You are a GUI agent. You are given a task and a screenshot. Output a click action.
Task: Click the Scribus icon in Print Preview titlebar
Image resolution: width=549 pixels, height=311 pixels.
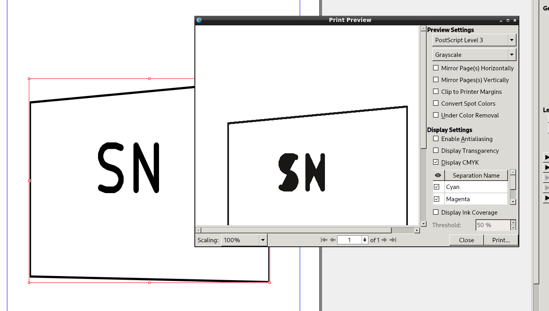(x=199, y=20)
